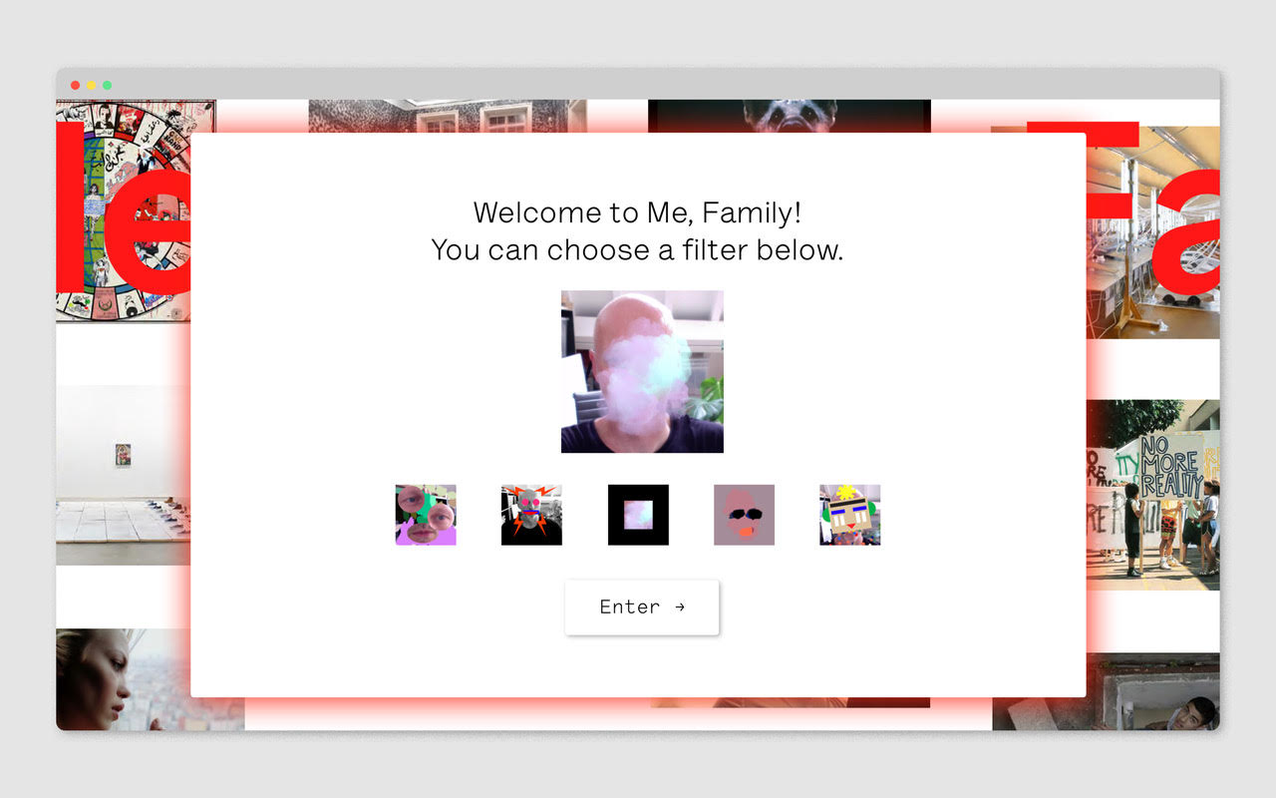Screen dimensions: 1276x798
Task: Click the Enter button
Action: coord(642,606)
